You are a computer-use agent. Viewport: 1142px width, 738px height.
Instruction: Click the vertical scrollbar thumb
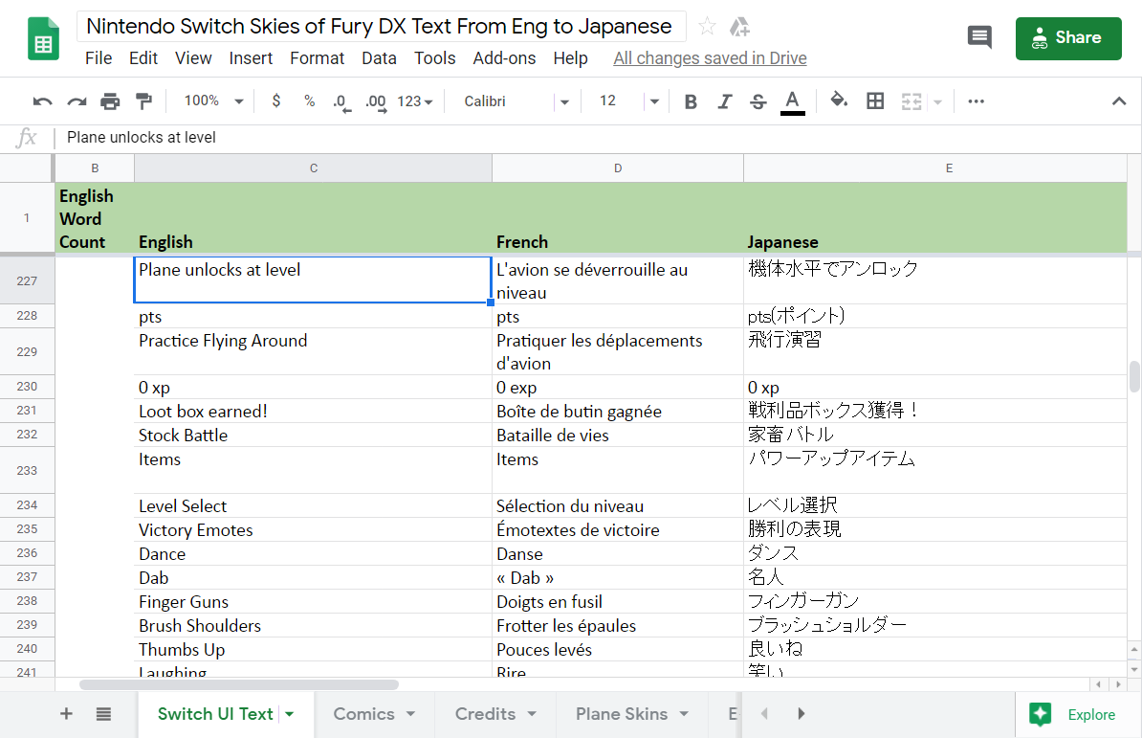1134,376
